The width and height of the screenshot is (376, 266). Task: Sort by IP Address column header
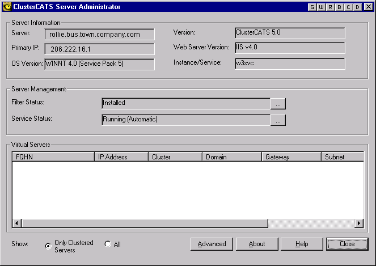click(121, 157)
